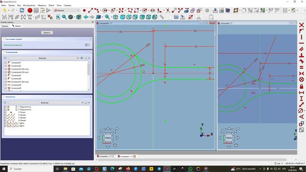
Task: Click Fit All zoom icon
Action: [58, 17]
